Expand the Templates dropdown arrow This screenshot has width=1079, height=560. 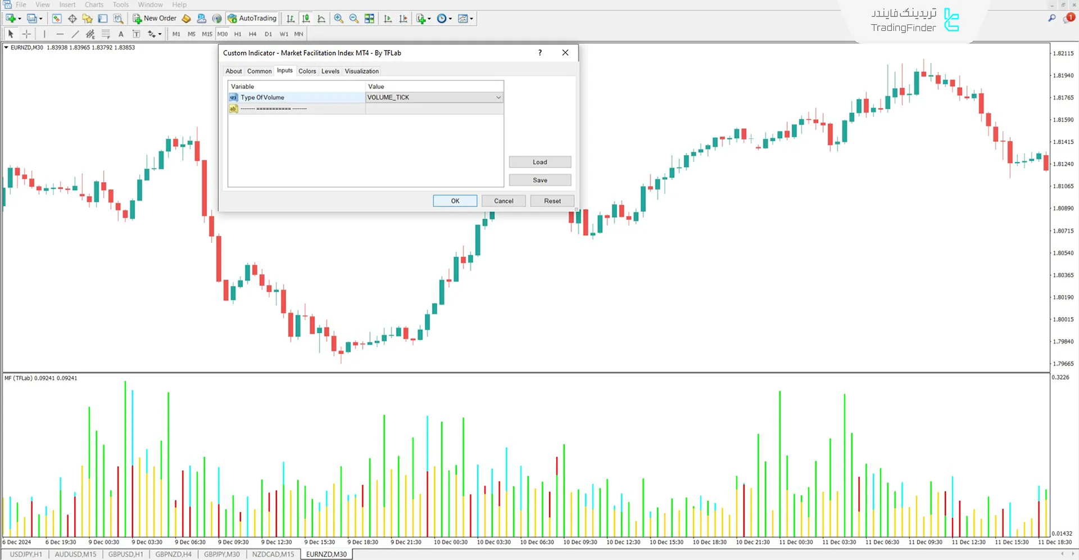coord(472,19)
